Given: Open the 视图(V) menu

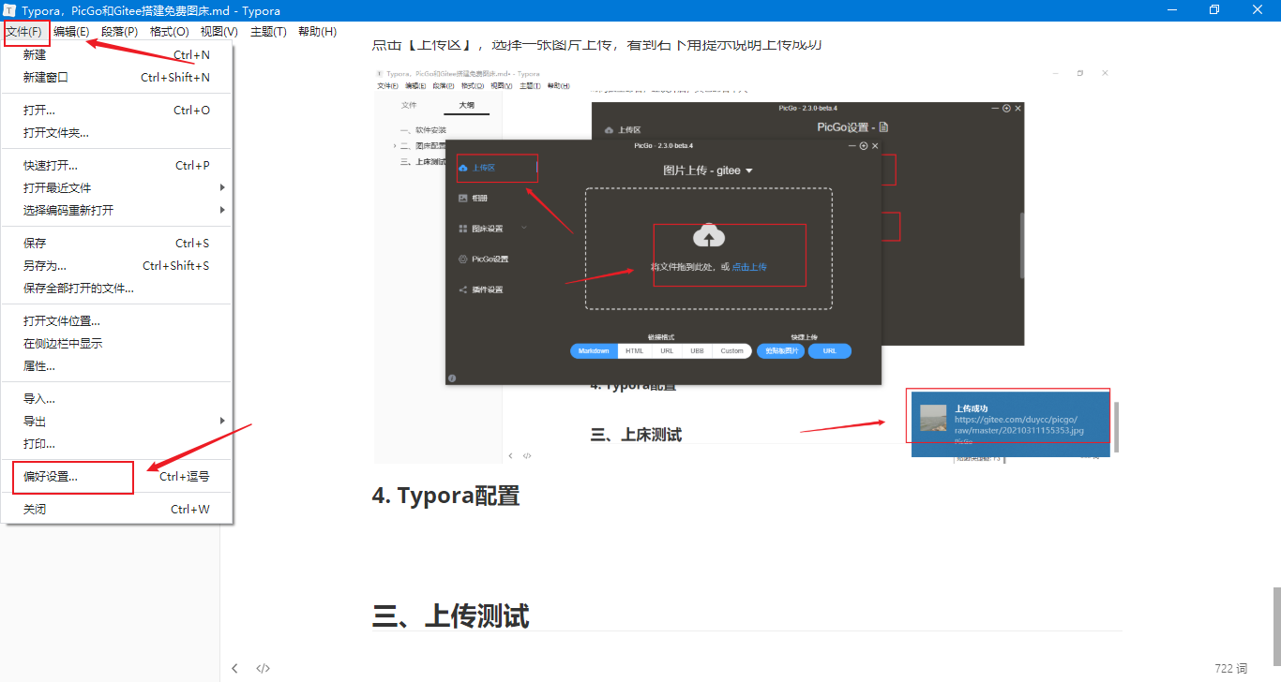Looking at the screenshot, I should (x=219, y=32).
